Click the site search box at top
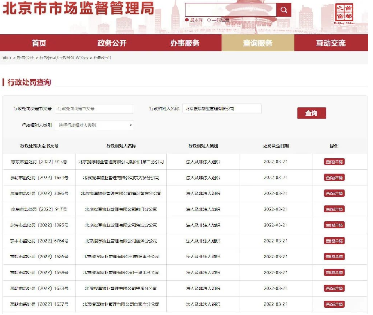The height and width of the screenshot is (315, 373). pyautogui.click(x=232, y=9)
